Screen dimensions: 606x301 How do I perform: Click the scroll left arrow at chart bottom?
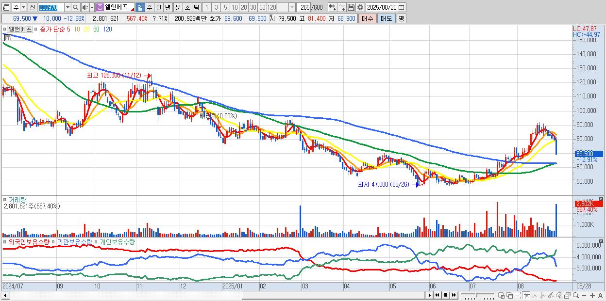tap(5, 295)
